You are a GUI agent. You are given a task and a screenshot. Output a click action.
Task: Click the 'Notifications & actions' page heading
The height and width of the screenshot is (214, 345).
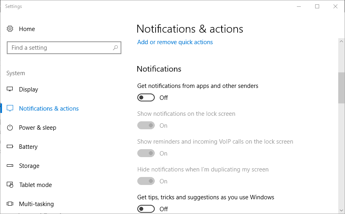point(190,29)
